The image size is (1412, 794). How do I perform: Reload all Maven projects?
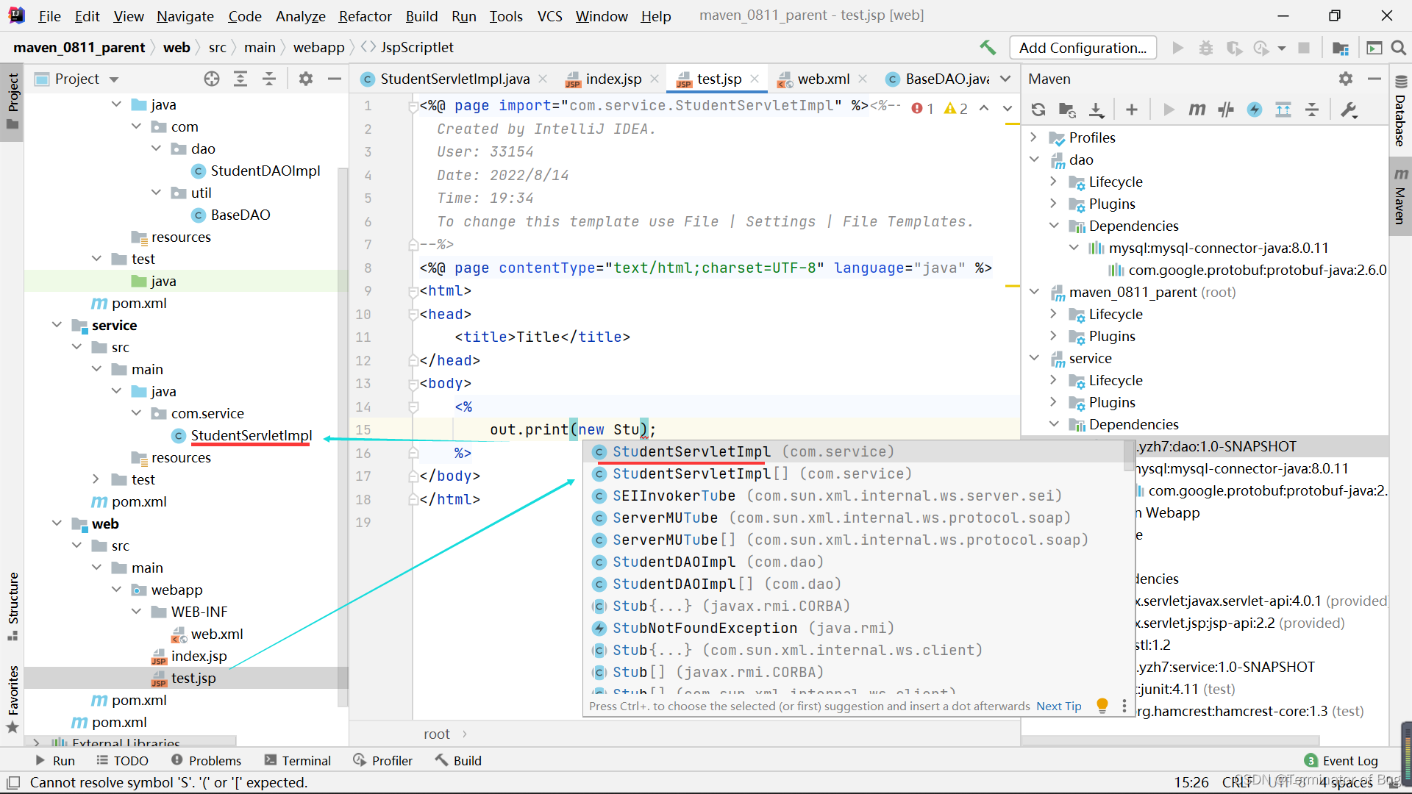(x=1038, y=110)
